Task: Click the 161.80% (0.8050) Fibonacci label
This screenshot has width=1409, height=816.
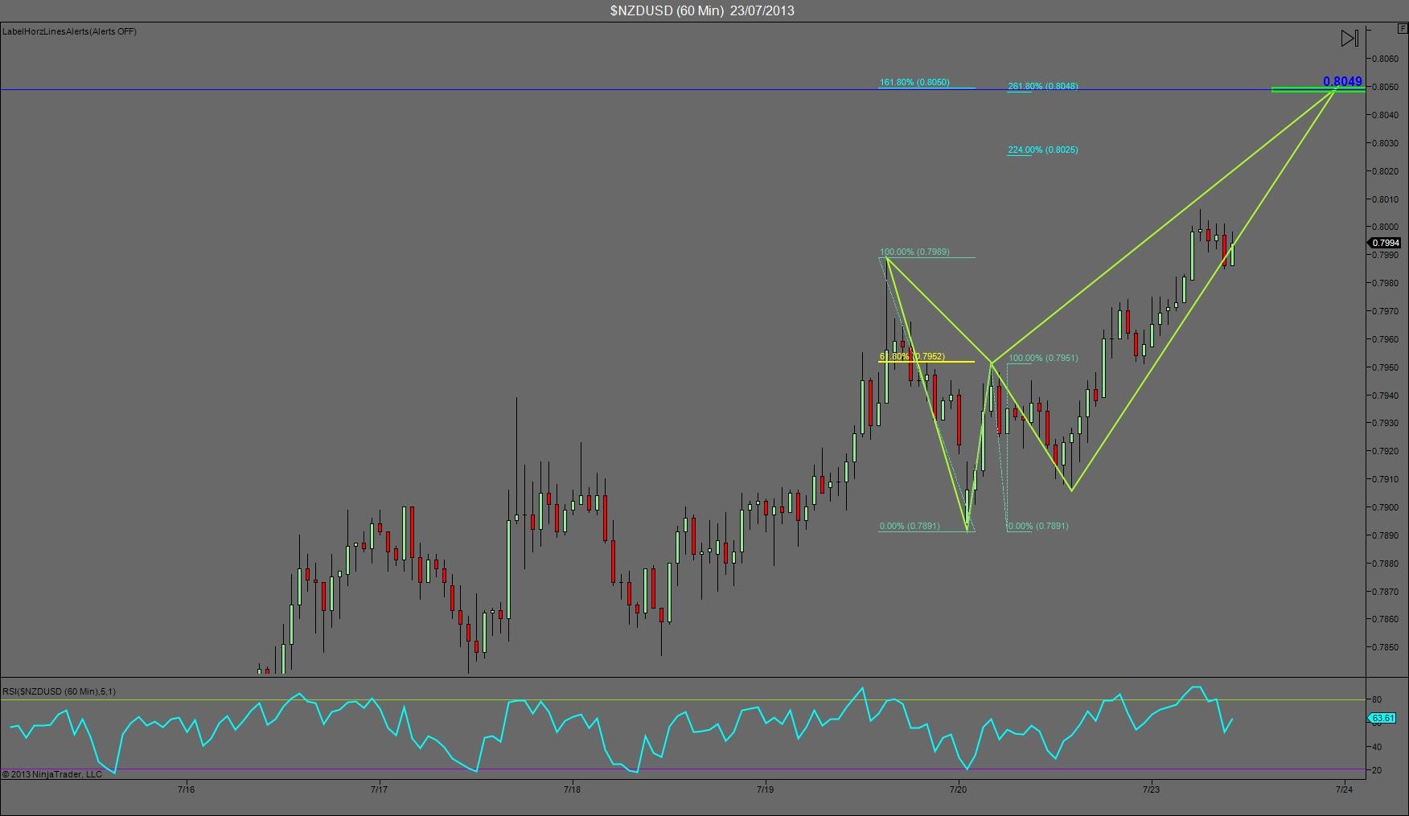Action: coord(914,82)
